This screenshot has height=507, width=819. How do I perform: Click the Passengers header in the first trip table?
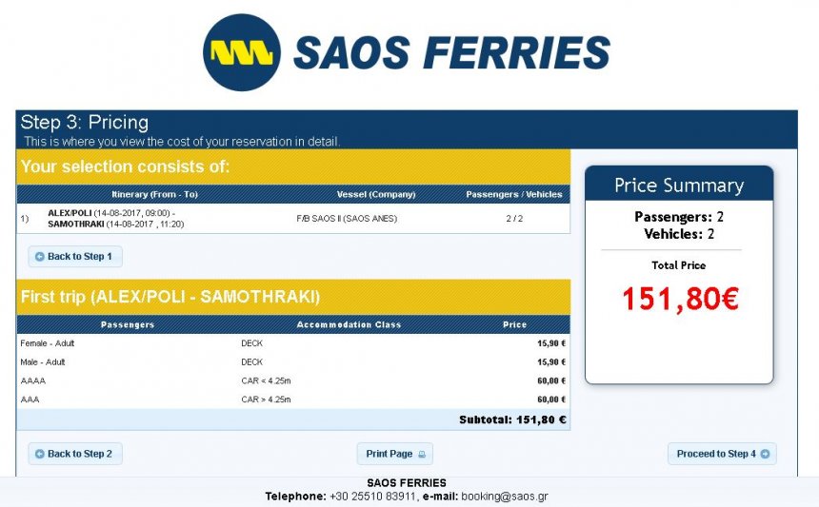[128, 324]
